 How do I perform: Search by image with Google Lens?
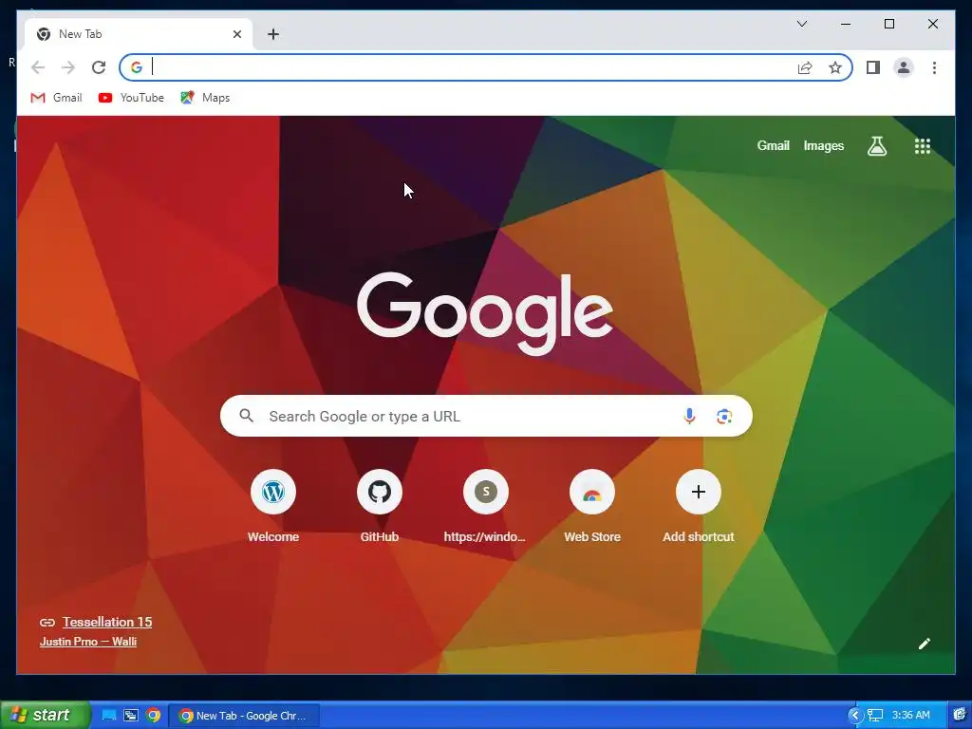[724, 417]
